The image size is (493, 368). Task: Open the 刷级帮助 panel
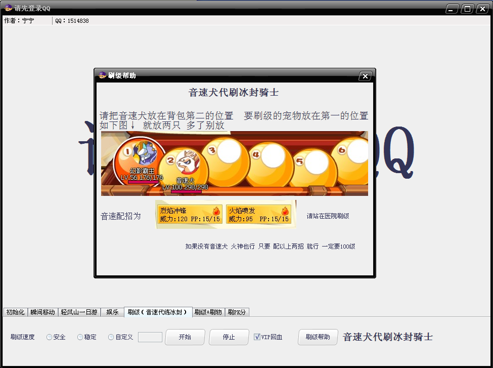coord(318,337)
